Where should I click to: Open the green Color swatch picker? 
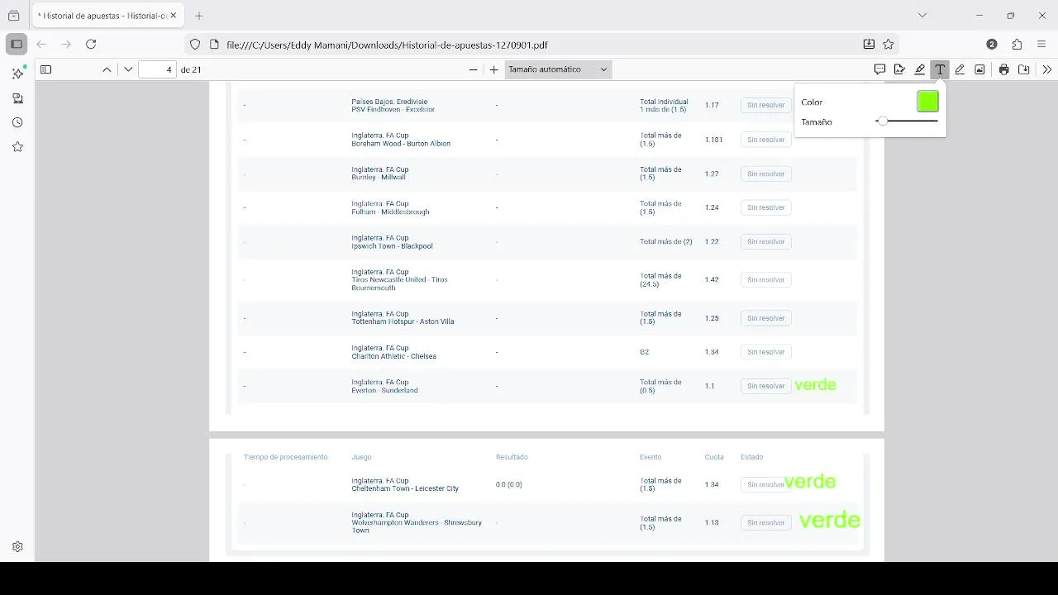tap(927, 102)
